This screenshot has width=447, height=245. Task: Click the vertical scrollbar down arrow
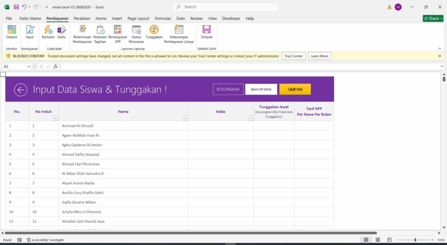pyautogui.click(x=444, y=228)
